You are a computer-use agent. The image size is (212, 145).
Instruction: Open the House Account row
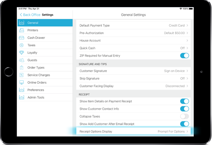[134, 41]
